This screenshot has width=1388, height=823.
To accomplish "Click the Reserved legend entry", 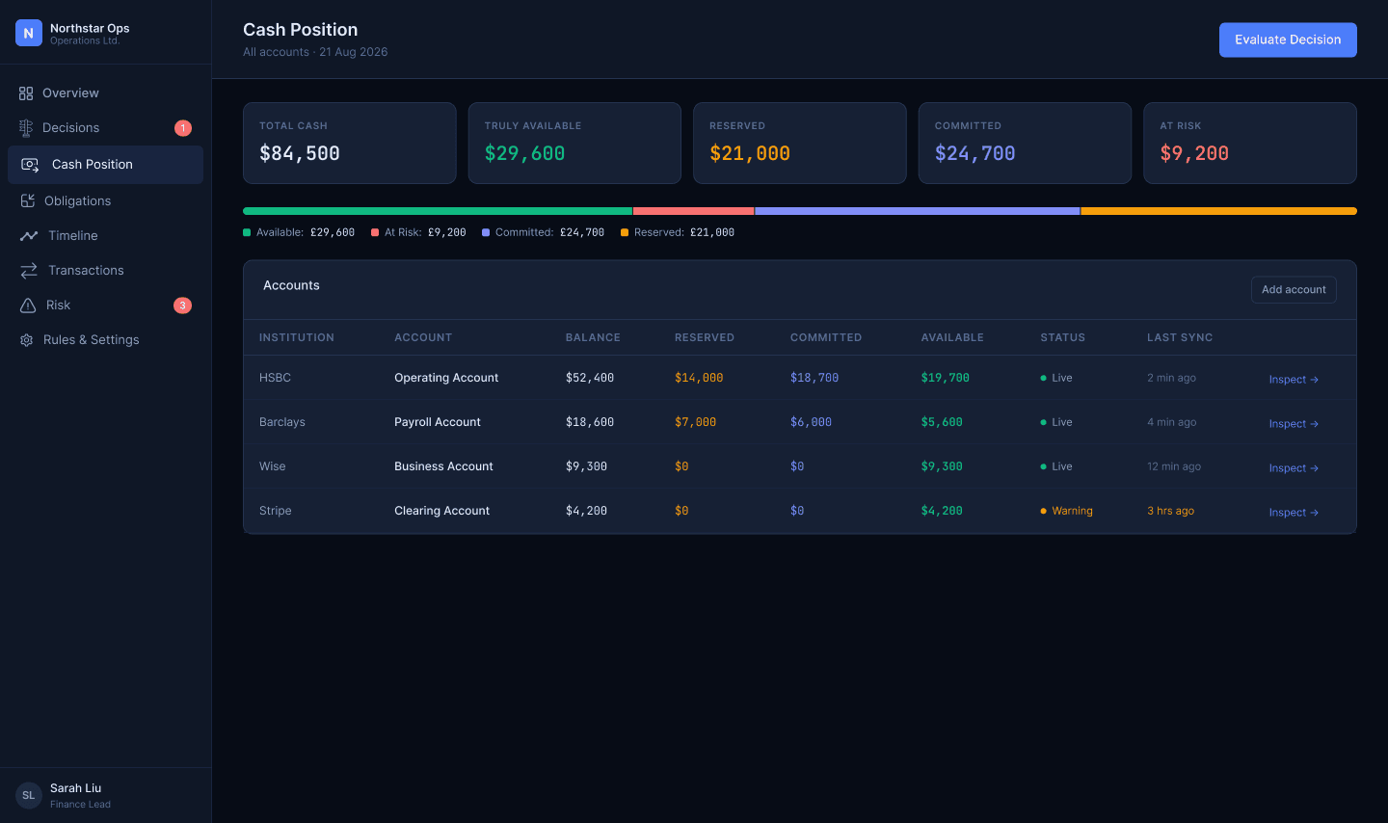I will point(678,232).
